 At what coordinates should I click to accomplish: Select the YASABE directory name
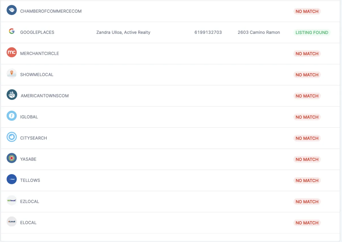point(28,159)
